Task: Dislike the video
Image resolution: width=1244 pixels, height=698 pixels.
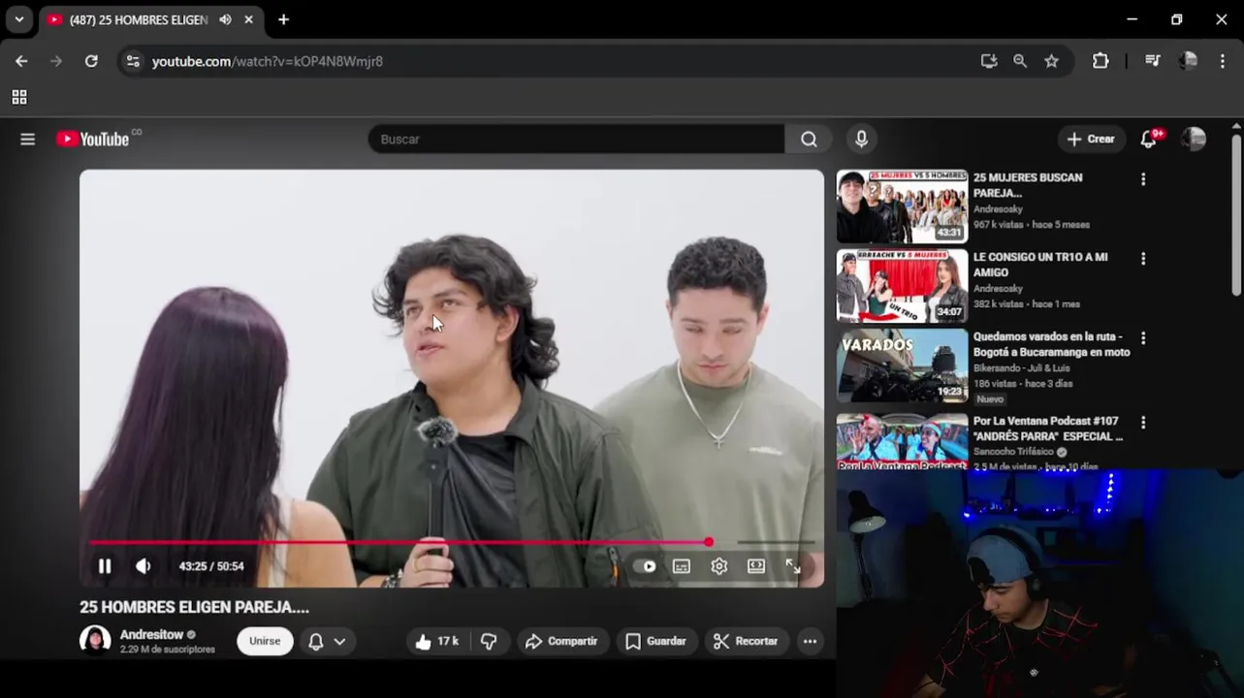Action: 489,641
